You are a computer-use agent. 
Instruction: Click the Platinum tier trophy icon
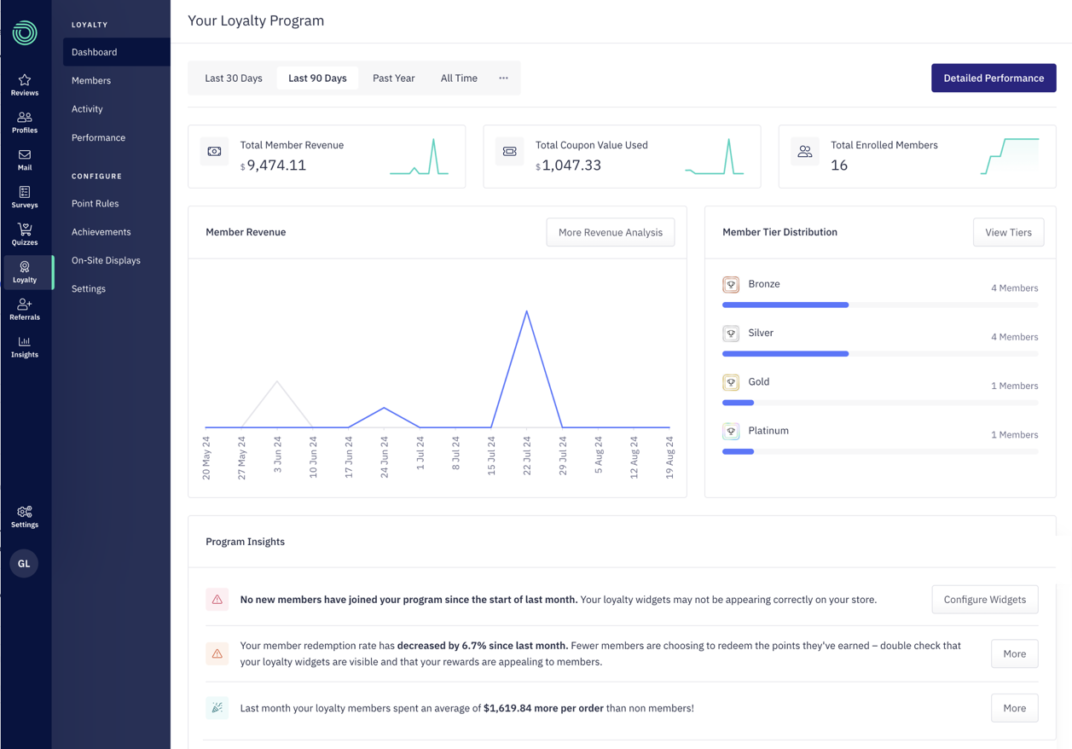pos(731,431)
